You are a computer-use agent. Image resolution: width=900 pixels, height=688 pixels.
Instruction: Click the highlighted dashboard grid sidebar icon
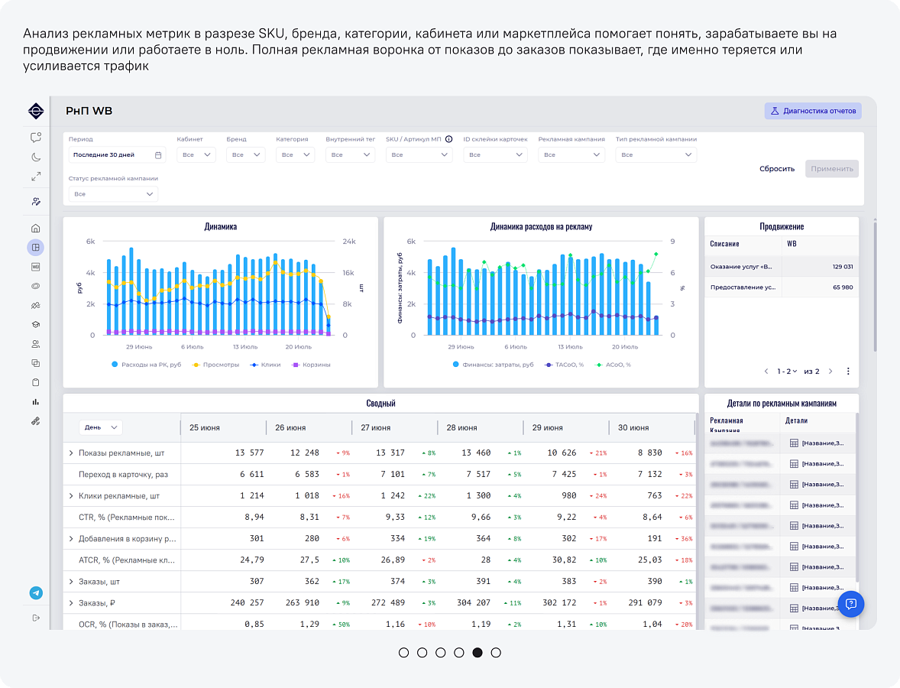(x=36, y=248)
